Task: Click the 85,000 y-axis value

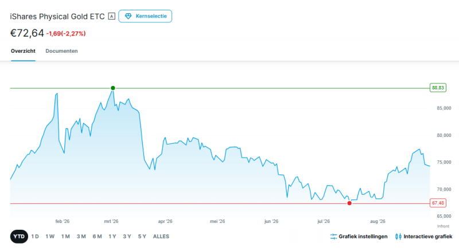Action: (444, 108)
